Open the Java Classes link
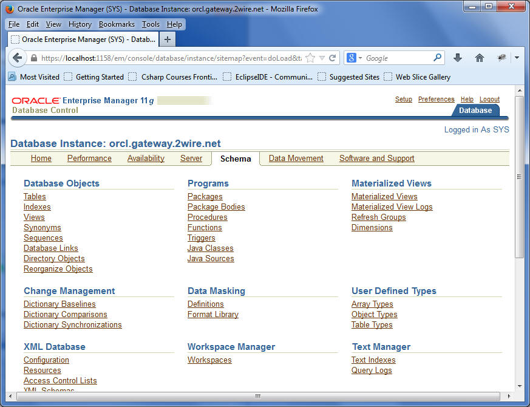The width and height of the screenshot is (530, 407). [210, 248]
